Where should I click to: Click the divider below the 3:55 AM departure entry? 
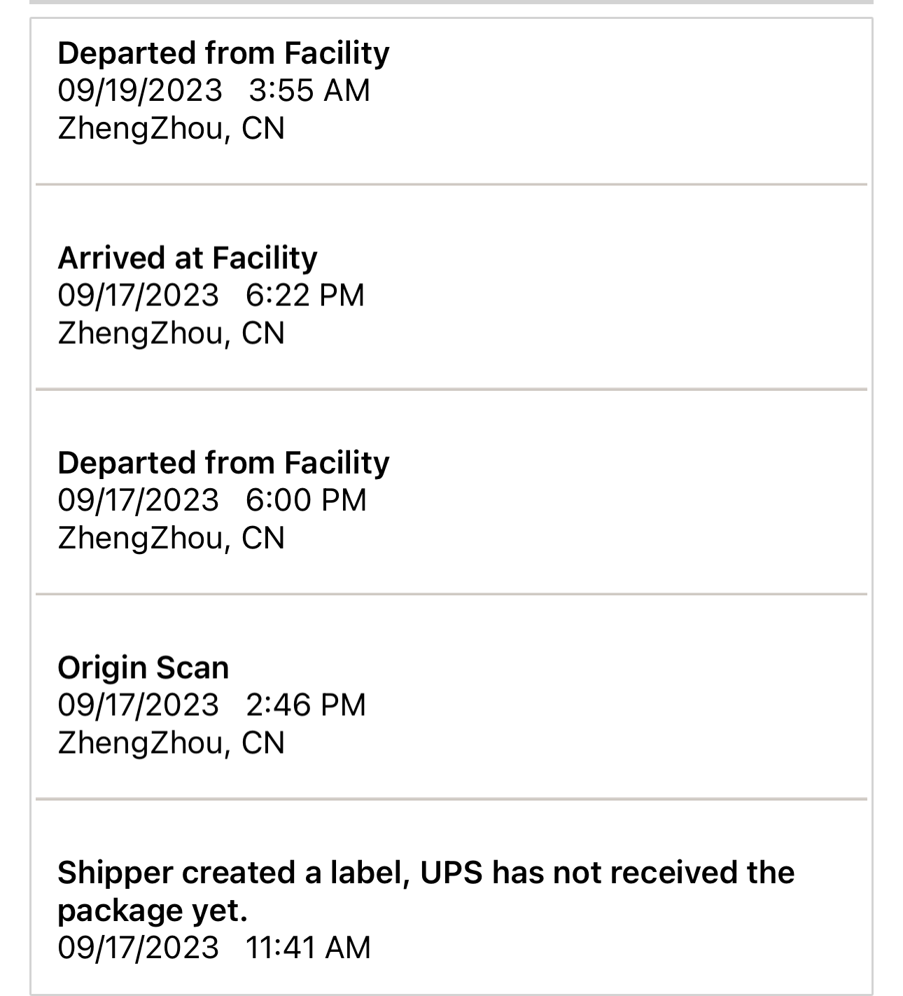(451, 185)
